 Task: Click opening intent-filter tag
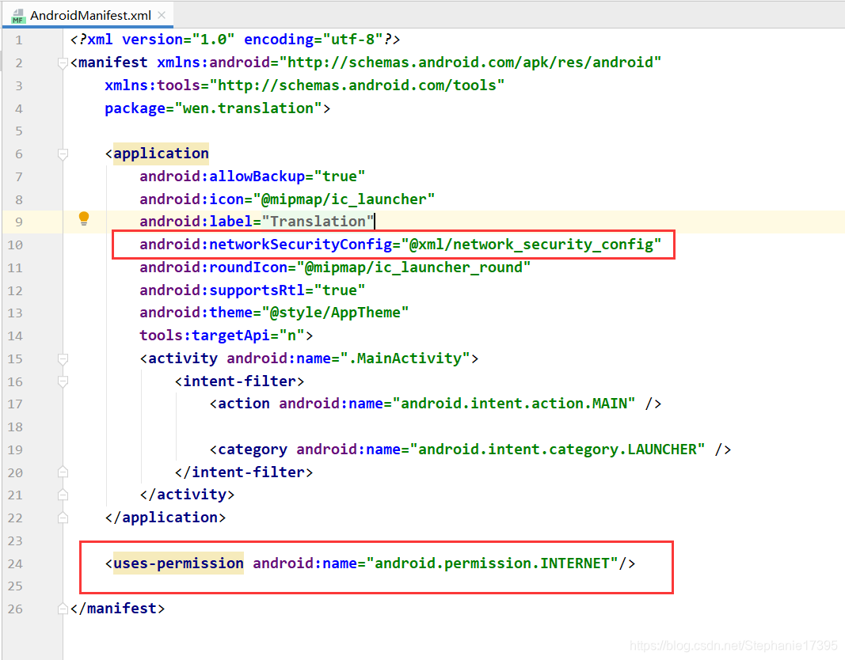239,381
